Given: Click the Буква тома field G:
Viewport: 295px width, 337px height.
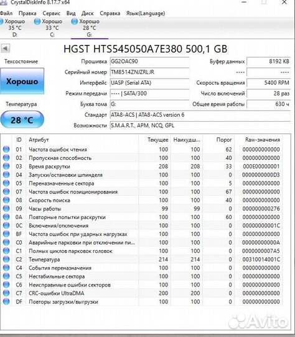Looking at the screenshot, I should [149, 104].
